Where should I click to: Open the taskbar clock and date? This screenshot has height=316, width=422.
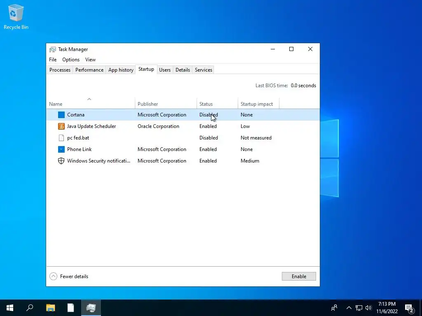[x=387, y=308]
